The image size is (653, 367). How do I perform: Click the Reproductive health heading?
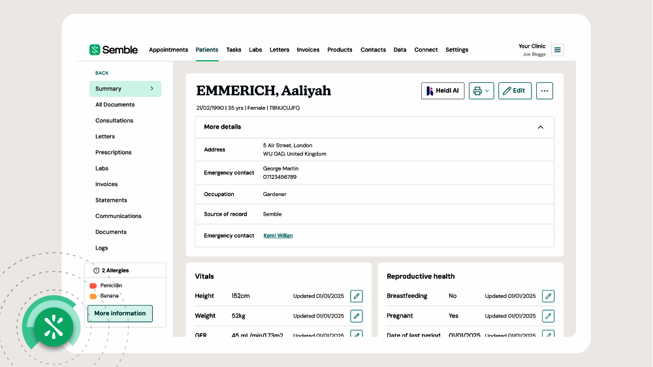421,277
